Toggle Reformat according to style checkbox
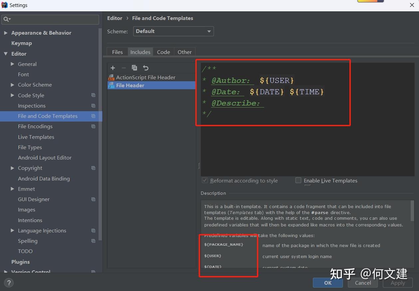The width and height of the screenshot is (419, 291). 205,180
